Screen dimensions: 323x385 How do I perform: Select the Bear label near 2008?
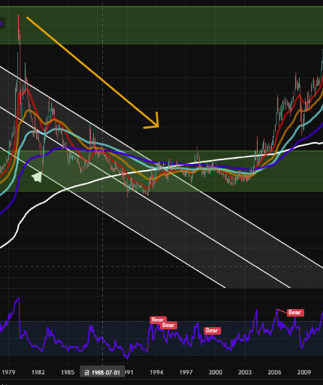pyautogui.click(x=295, y=313)
